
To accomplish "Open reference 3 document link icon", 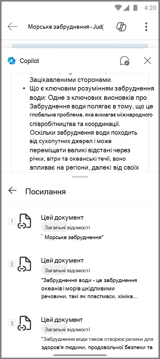I will [x=24, y=323].
